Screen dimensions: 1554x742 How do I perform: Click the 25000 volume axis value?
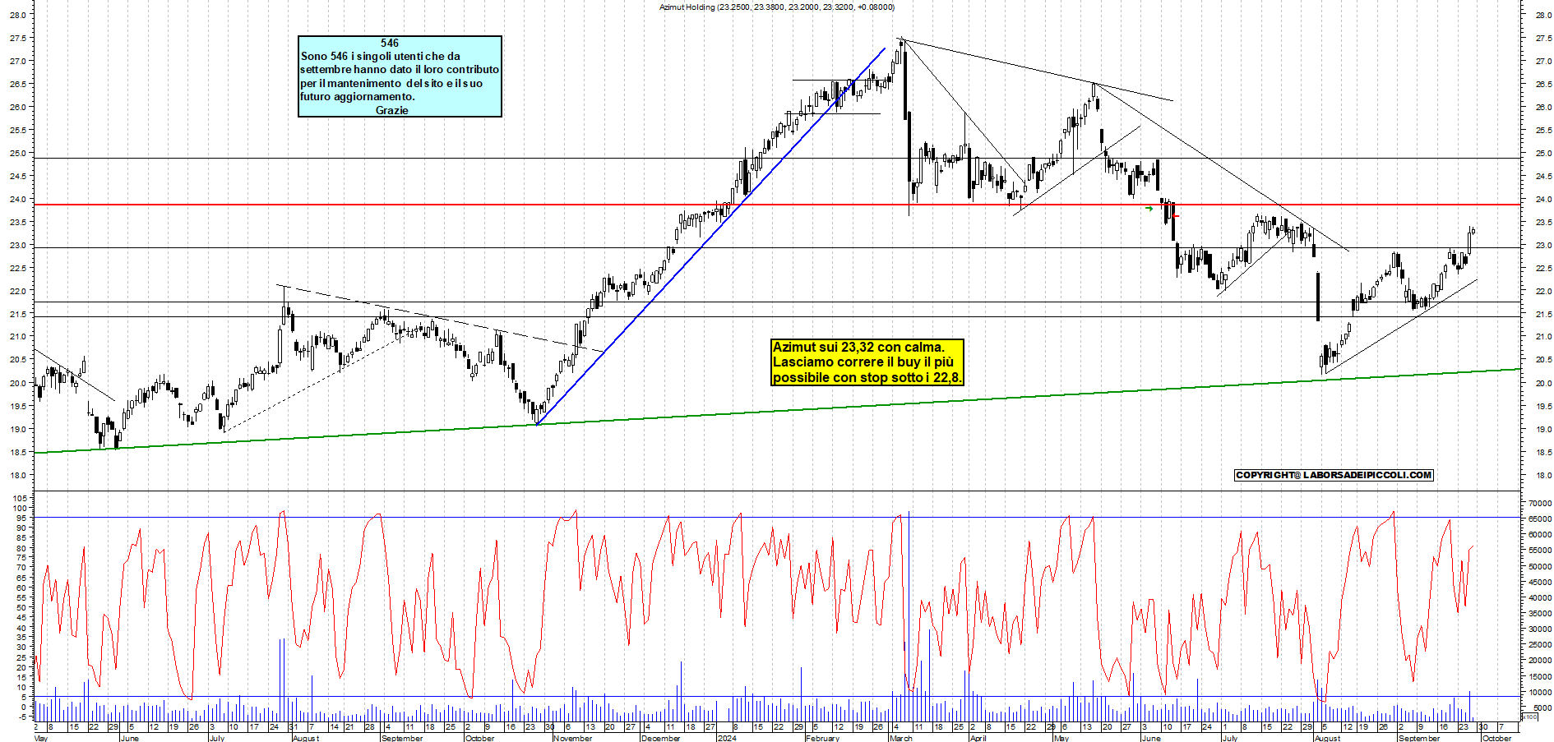tap(1540, 644)
